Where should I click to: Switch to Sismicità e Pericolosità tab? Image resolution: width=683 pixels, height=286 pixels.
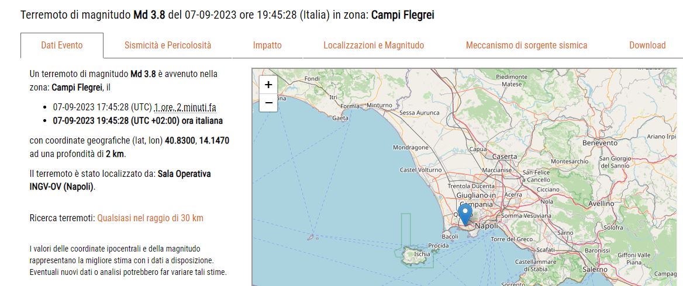click(168, 46)
